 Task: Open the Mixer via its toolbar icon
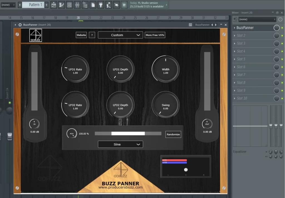point(77,5)
